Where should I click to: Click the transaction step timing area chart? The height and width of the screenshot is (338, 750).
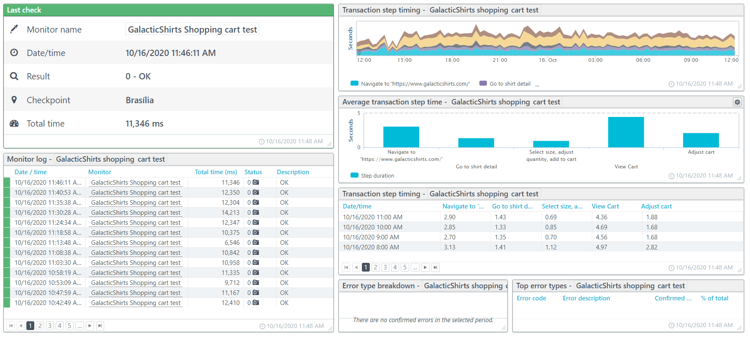pyautogui.click(x=547, y=39)
